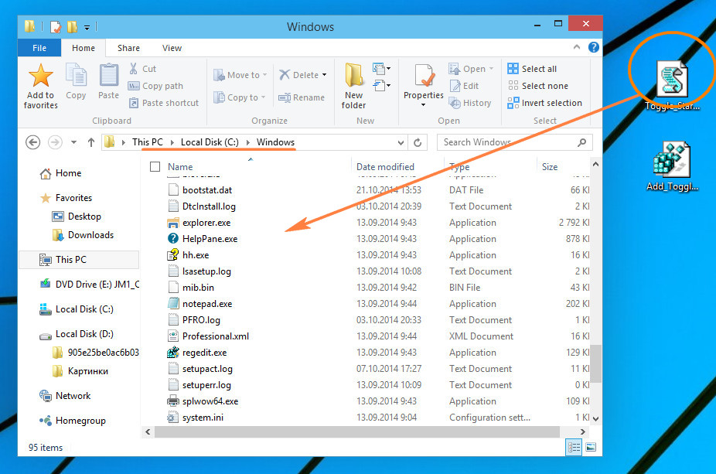
Task: Click the Properties icon in Quick Access Toolbar
Action: (x=55, y=26)
